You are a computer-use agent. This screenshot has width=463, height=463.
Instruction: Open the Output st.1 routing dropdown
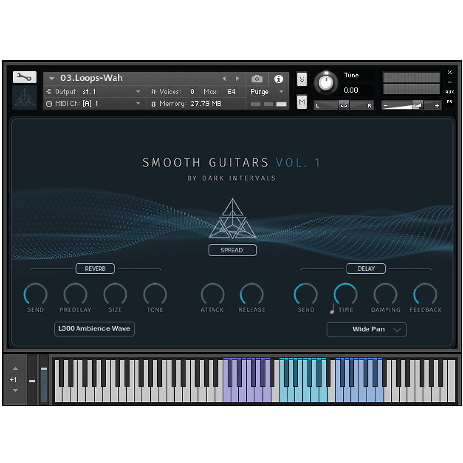point(94,91)
